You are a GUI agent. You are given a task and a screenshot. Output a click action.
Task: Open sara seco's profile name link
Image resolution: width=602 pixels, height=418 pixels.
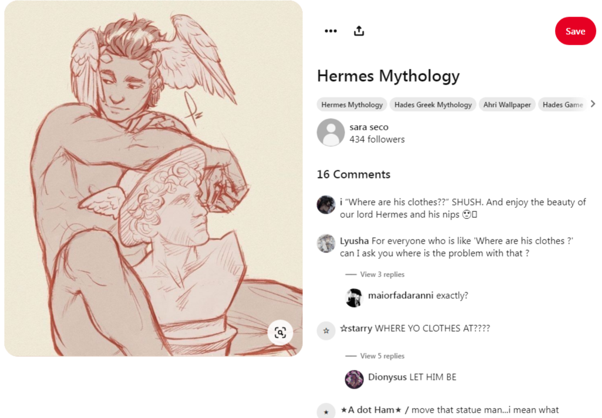pos(369,127)
